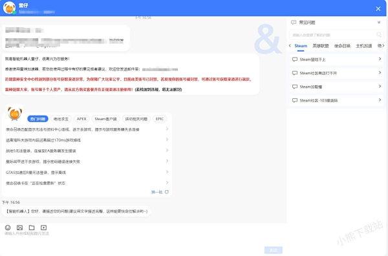Select the APEX category pill
388x256 pixels.
81,119
